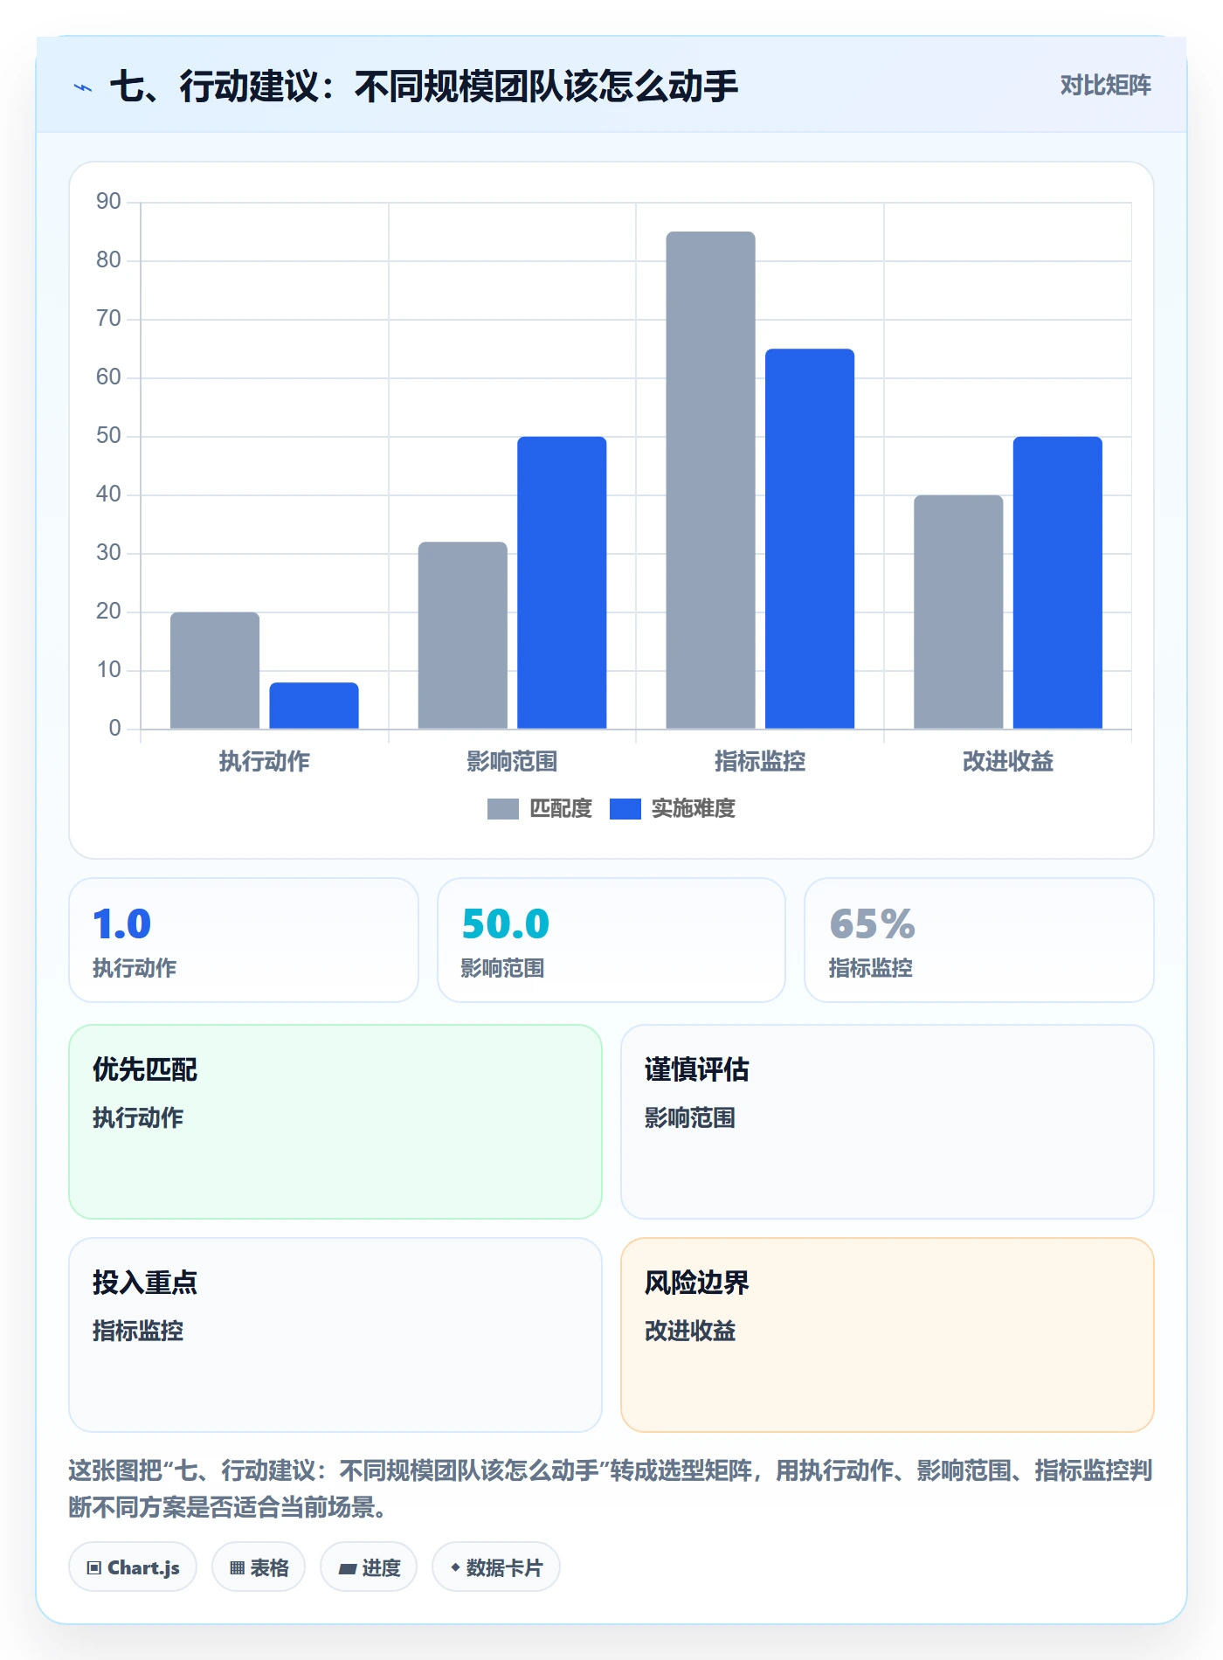Select the gray 改进收益 bar
This screenshot has width=1223, height=1660.
[x=958, y=612]
